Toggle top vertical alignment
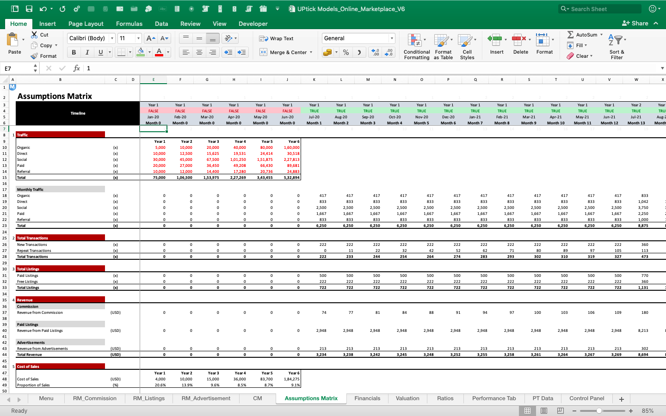 click(186, 38)
